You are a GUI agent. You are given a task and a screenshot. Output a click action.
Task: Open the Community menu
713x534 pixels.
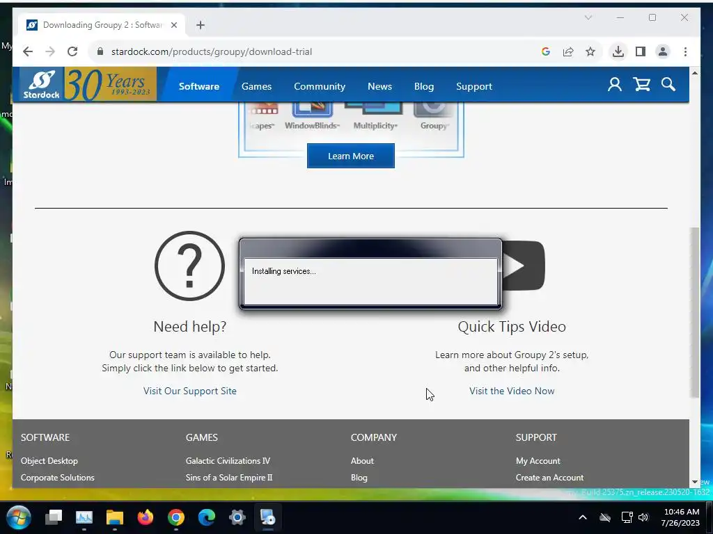point(320,86)
